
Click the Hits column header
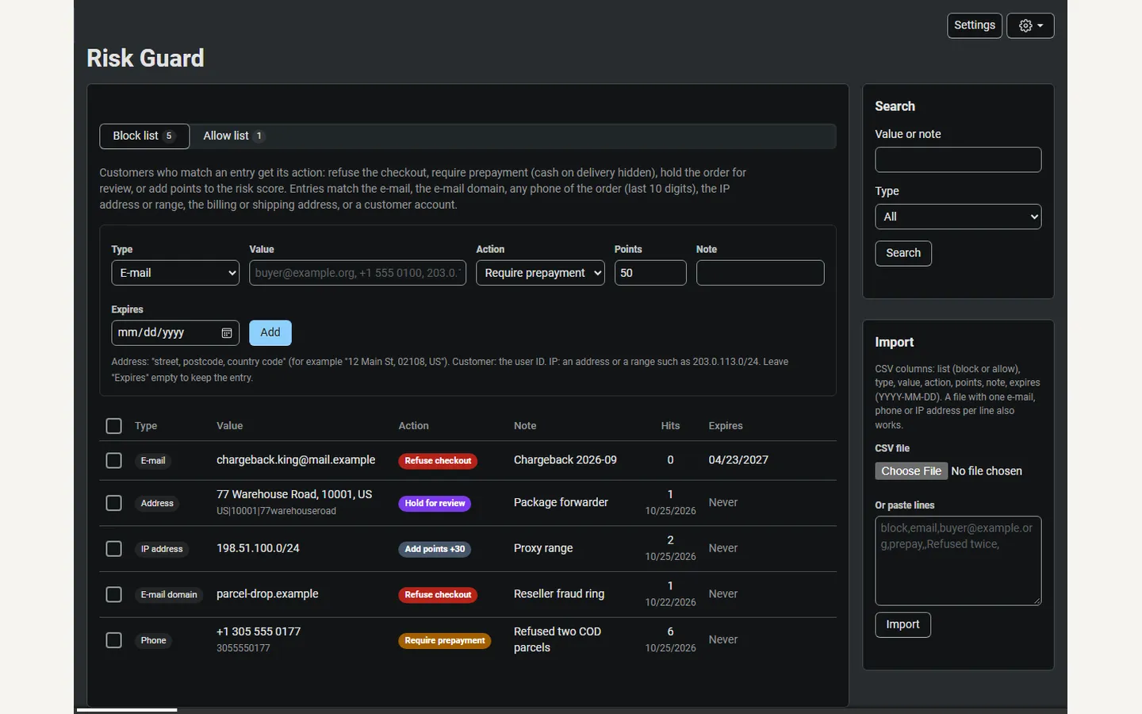coord(670,426)
